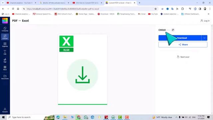Click the Smallpdf colorful logo

pos(5,21)
